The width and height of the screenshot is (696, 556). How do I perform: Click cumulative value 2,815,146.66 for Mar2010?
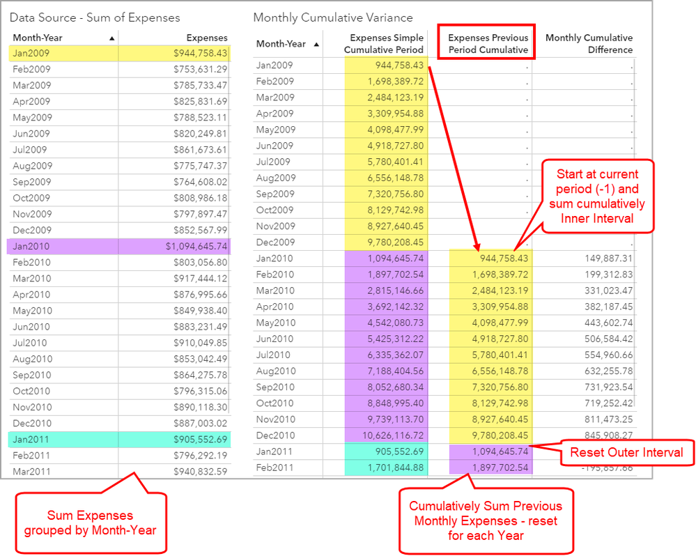(395, 291)
